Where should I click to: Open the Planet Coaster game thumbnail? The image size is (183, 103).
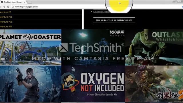click(x=31, y=47)
